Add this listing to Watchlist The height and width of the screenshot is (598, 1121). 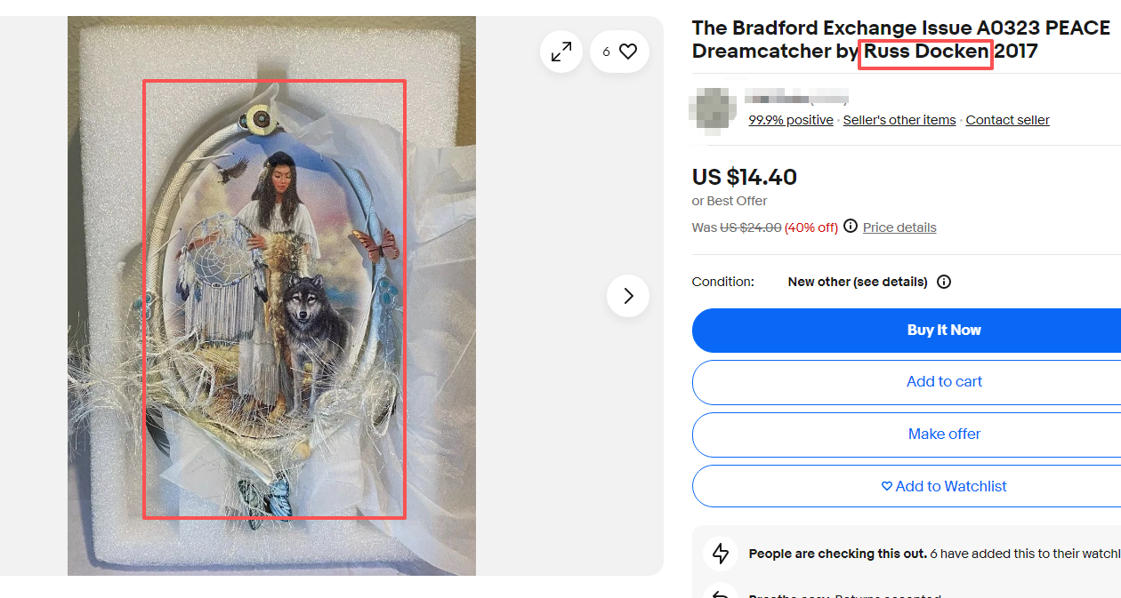944,486
